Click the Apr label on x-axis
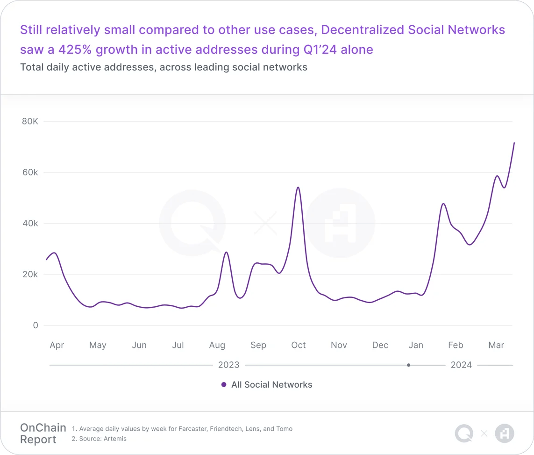534x455 pixels. coord(57,345)
